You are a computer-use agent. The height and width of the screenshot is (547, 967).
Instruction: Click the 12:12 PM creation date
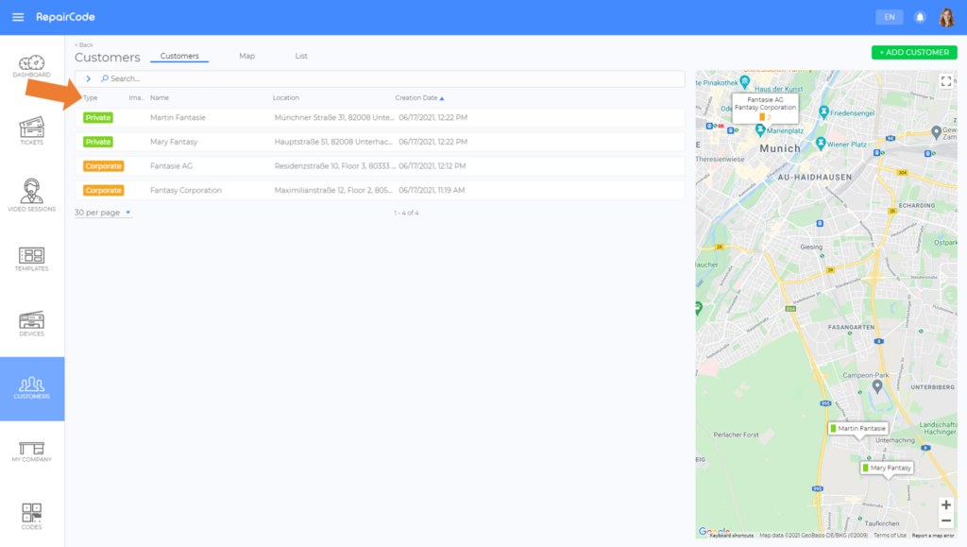(x=433, y=166)
